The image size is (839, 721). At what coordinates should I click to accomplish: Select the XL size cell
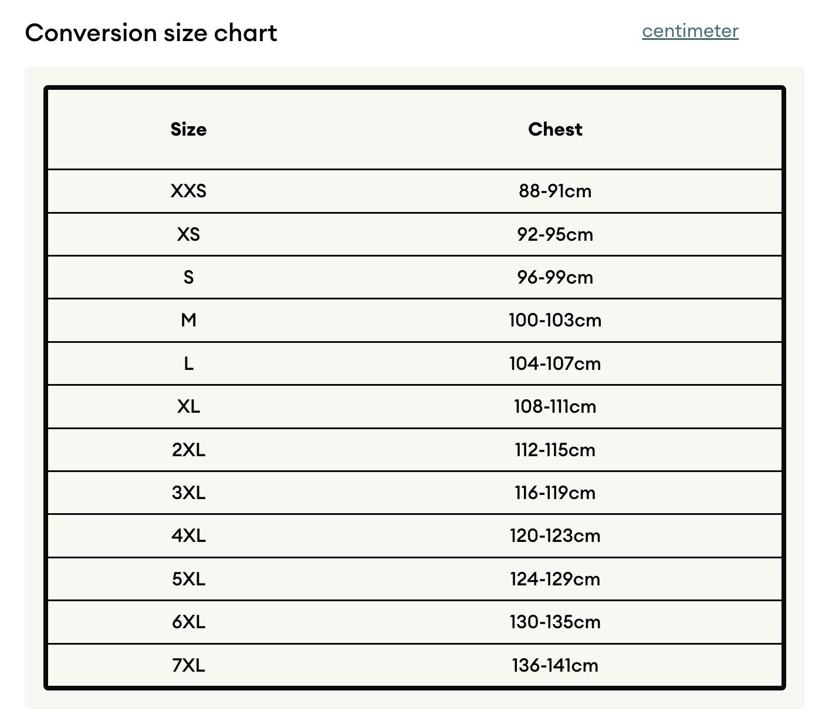point(188,406)
